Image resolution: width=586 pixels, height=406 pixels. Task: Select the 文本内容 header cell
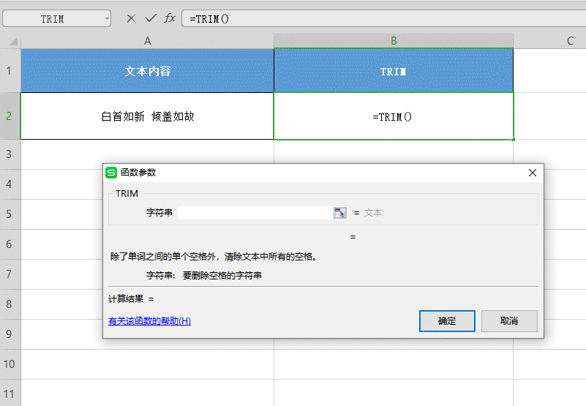[147, 71]
